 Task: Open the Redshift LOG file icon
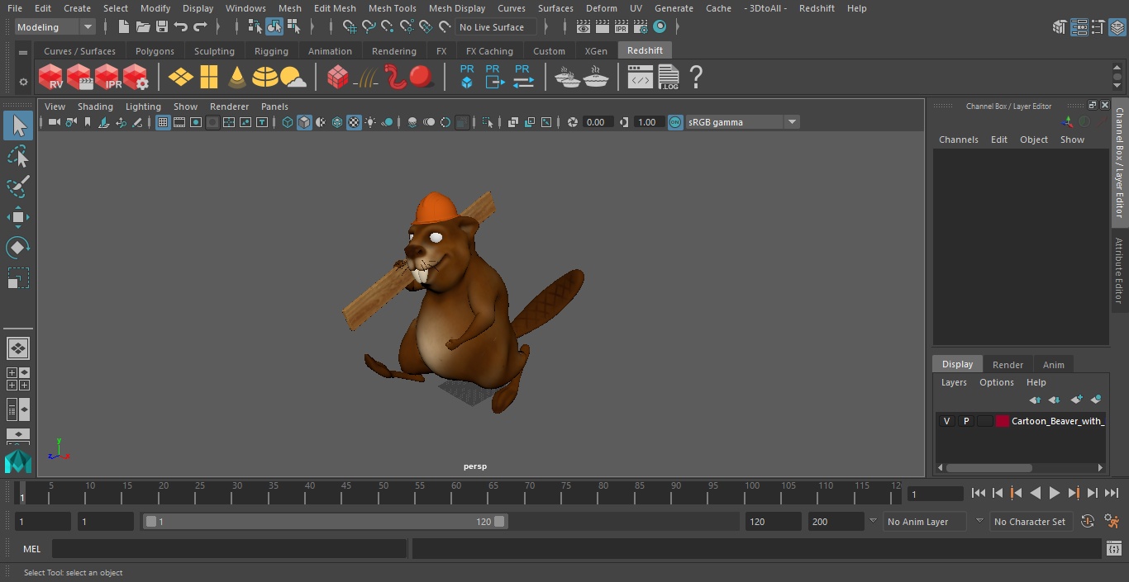[669, 78]
